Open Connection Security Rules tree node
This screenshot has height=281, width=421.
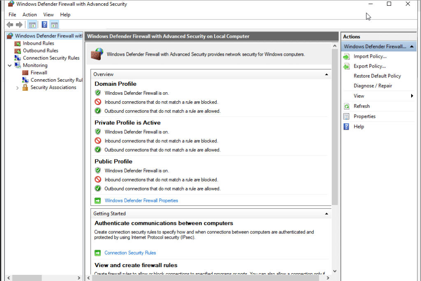click(51, 58)
